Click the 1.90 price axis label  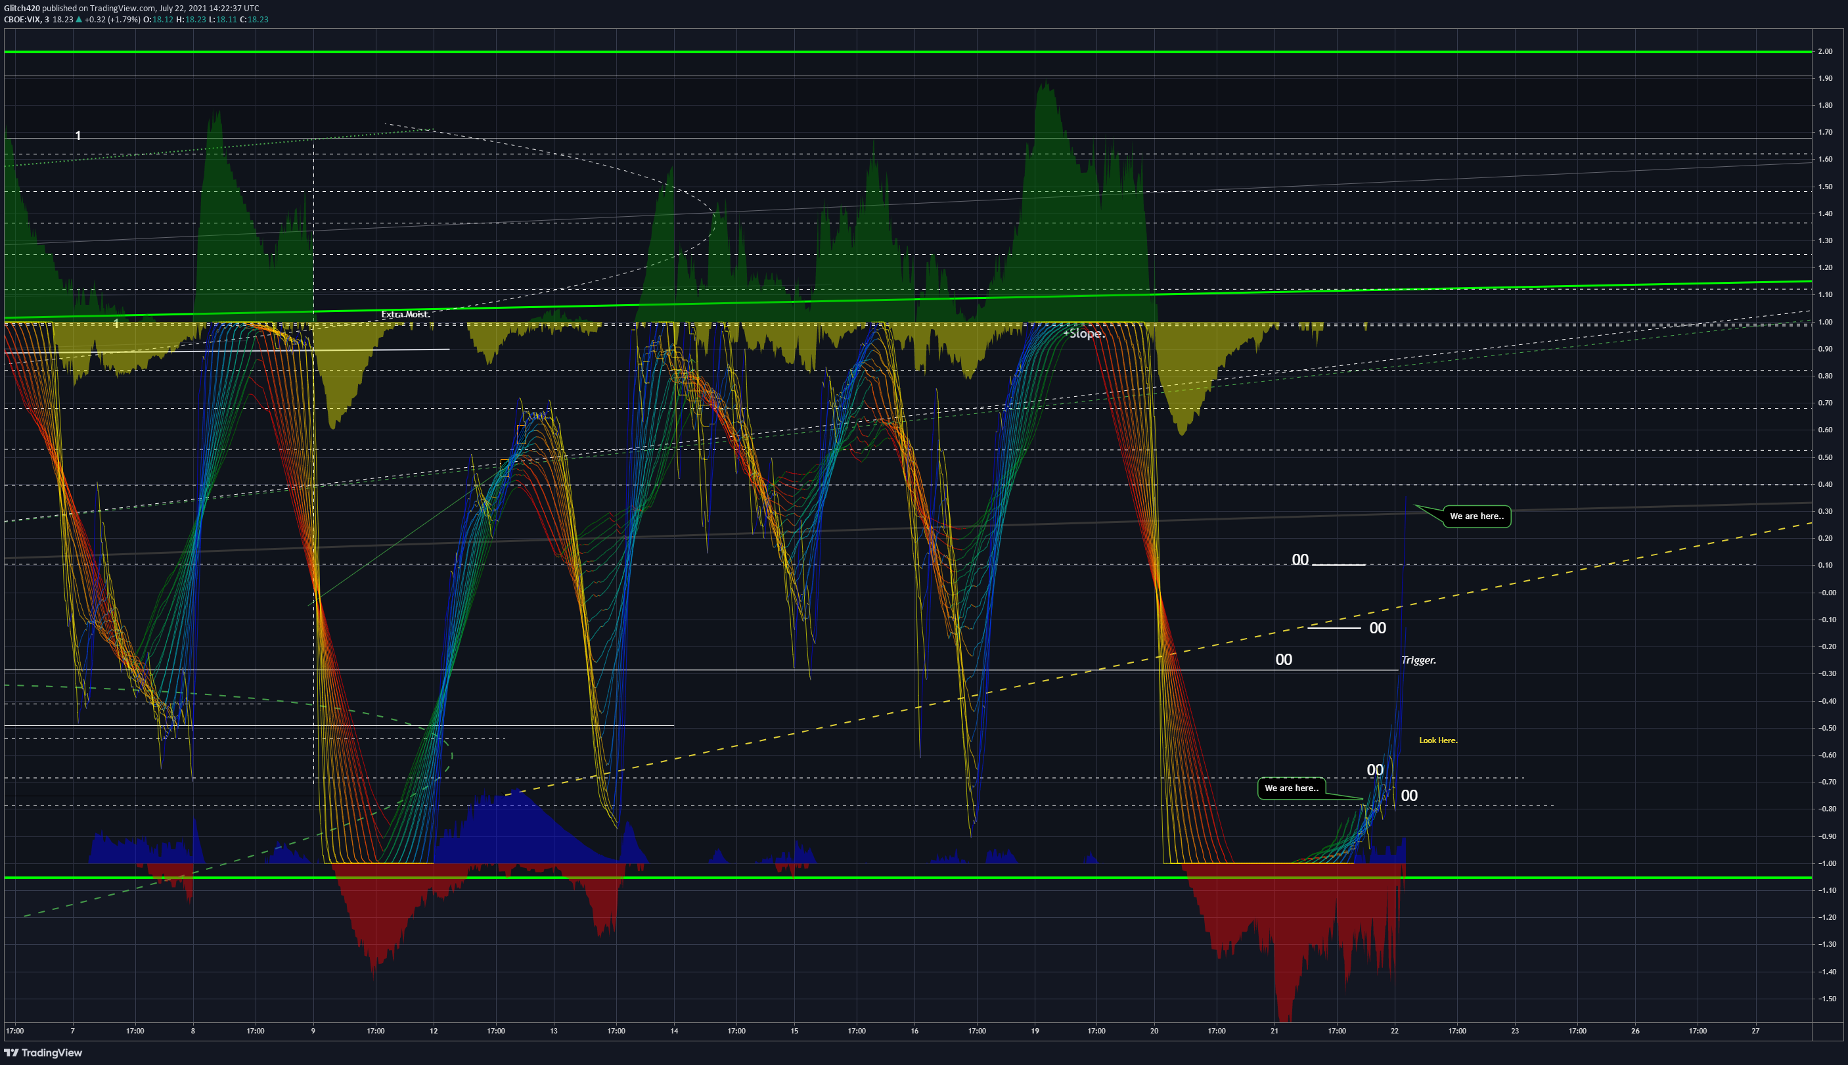pos(1824,78)
